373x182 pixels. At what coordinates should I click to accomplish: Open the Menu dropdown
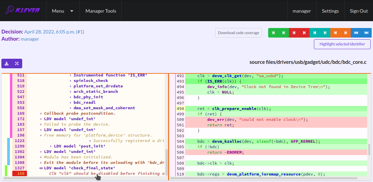[x=63, y=11]
